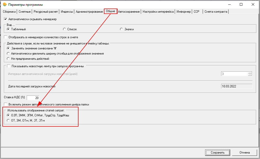This screenshot has height=159, width=260.
Task: Choose the Значки view radio button
Action: pos(121,29)
